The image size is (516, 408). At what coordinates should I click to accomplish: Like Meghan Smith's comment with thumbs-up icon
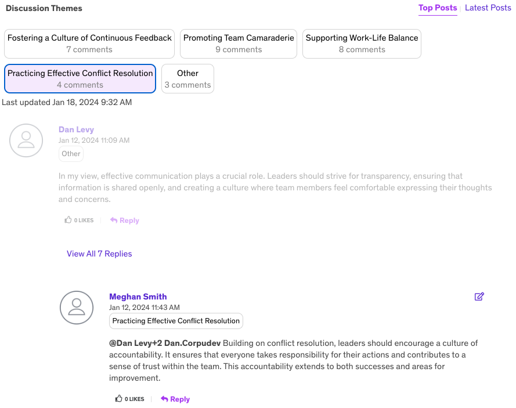pyautogui.click(x=119, y=399)
